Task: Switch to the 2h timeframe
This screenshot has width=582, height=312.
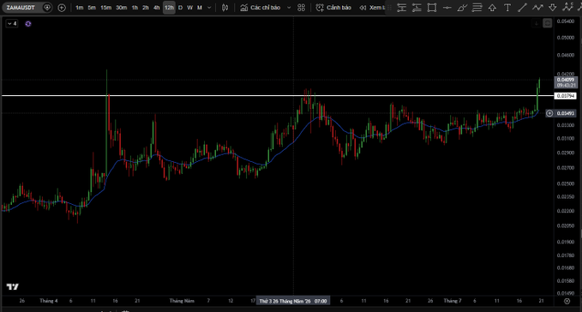Action: 146,8
